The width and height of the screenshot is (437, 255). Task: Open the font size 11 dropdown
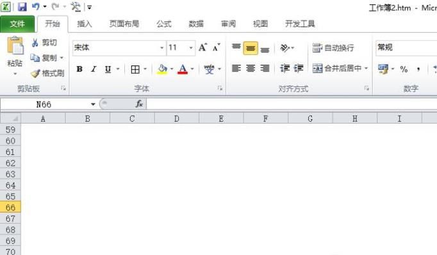191,47
